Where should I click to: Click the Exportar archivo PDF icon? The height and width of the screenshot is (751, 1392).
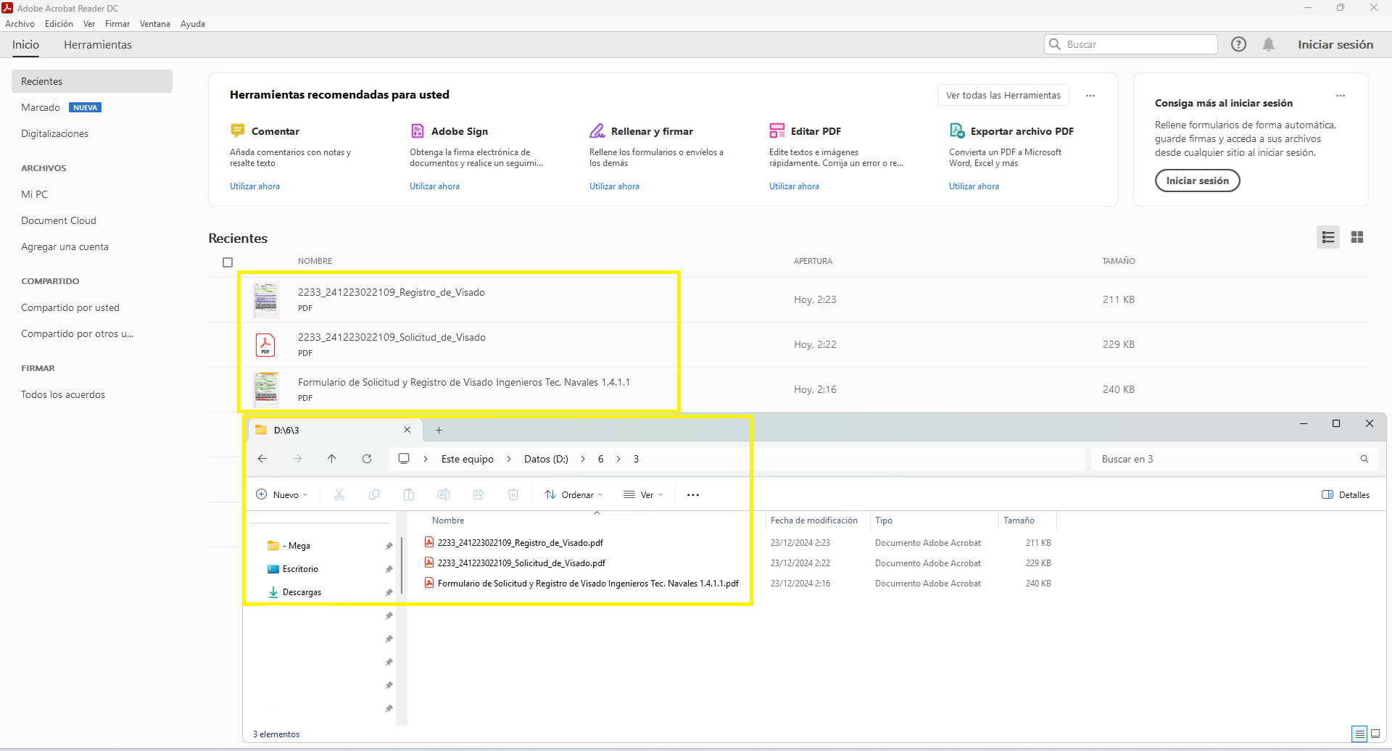[x=956, y=130]
